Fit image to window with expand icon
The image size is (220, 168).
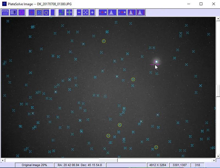pyautogui.click(x=86, y=12)
